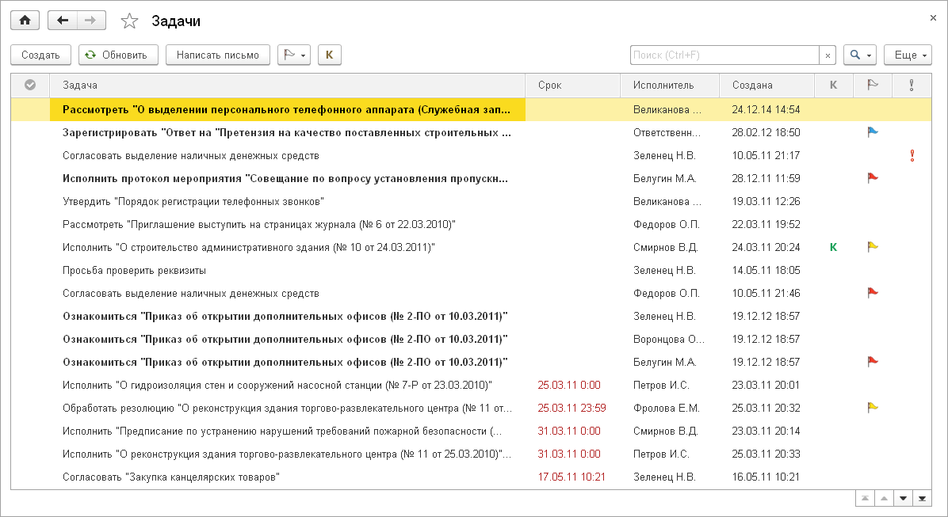Jump to list bottom with last arrow

[x=922, y=498]
